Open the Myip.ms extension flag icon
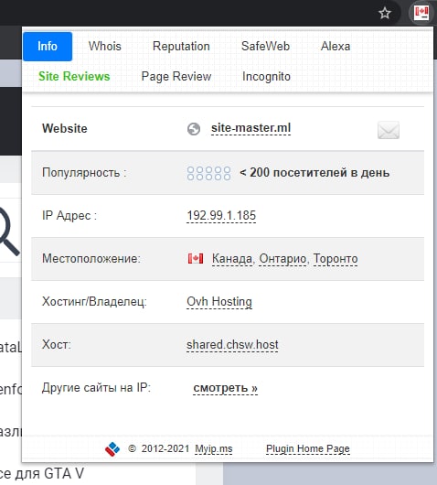Screen dimensions: 437x485 421,13
